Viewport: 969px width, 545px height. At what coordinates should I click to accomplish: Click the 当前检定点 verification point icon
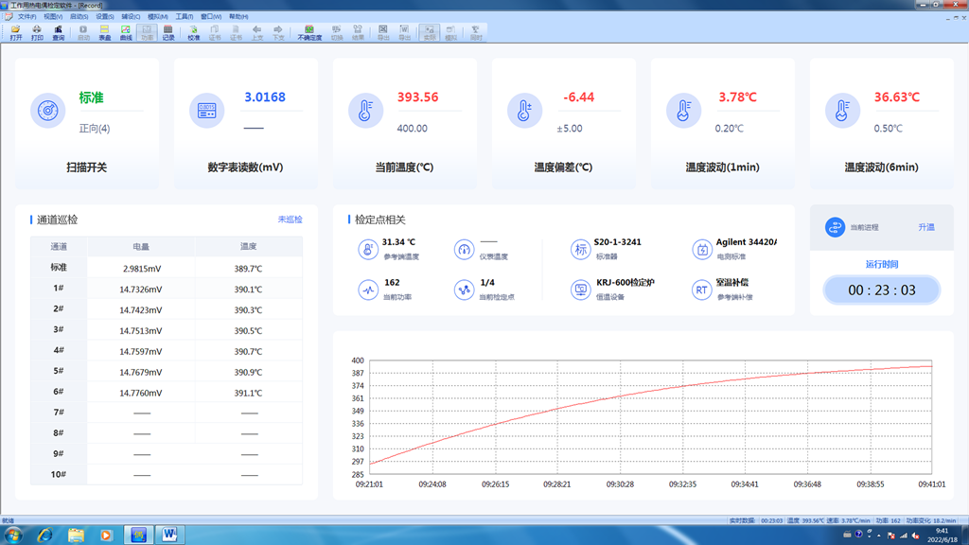coord(464,290)
